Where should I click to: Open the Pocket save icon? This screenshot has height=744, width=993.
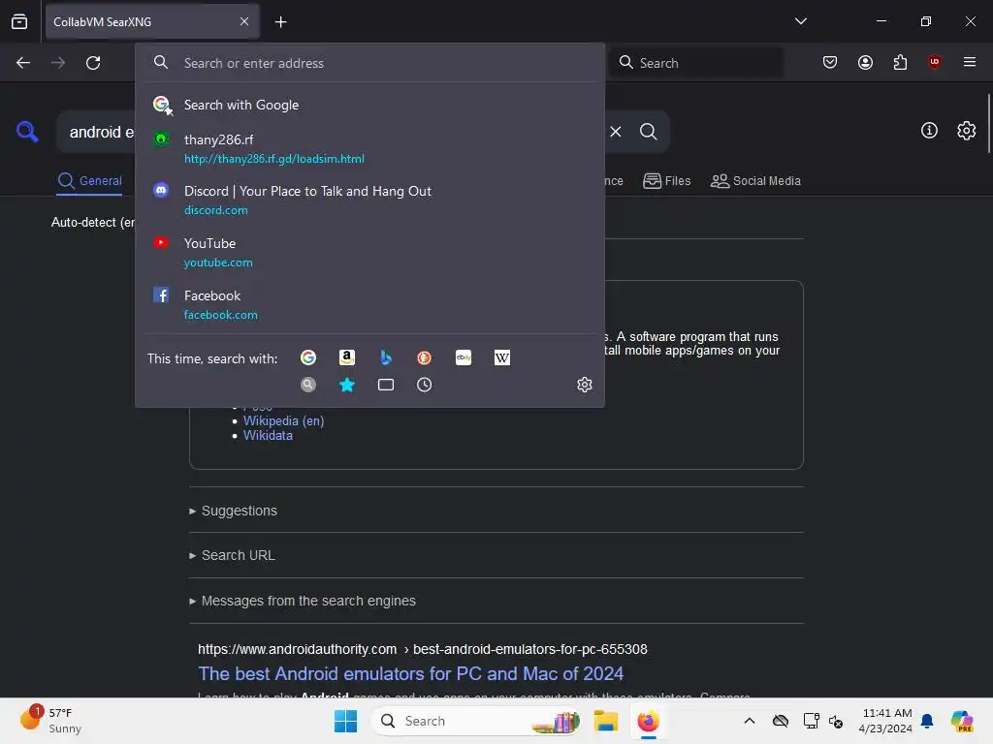pos(830,63)
